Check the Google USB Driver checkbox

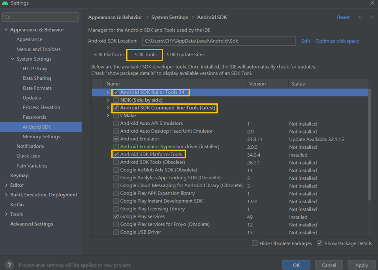pyautogui.click(x=116, y=232)
